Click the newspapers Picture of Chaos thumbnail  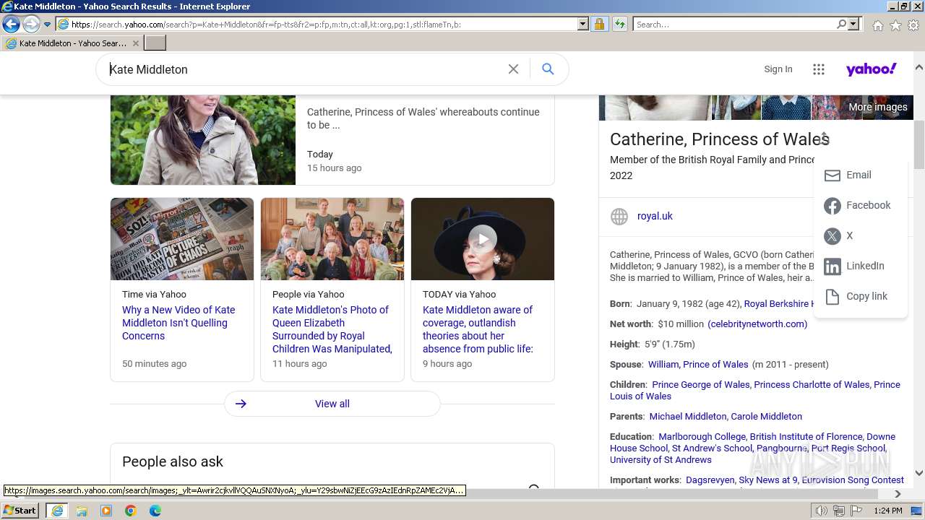pyautogui.click(x=182, y=239)
